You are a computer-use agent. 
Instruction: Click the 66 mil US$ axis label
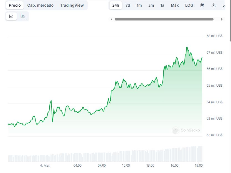click(x=215, y=69)
